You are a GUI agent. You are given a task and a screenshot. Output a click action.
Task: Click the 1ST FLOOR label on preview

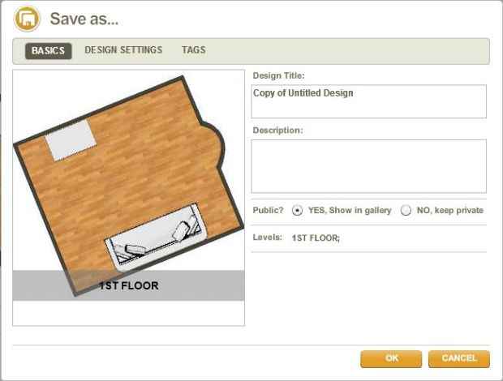pos(129,285)
